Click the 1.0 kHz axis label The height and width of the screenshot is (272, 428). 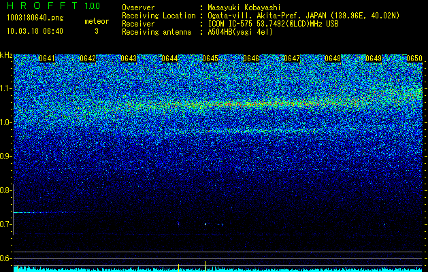(5, 122)
